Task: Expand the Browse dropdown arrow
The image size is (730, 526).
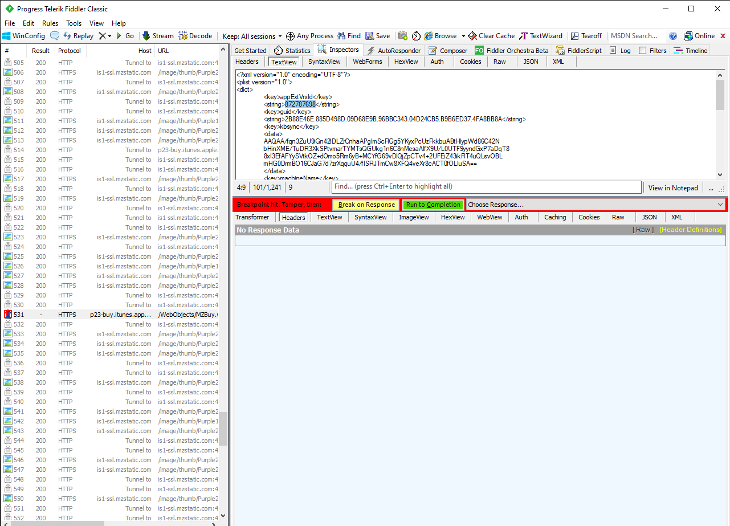Action: [463, 36]
